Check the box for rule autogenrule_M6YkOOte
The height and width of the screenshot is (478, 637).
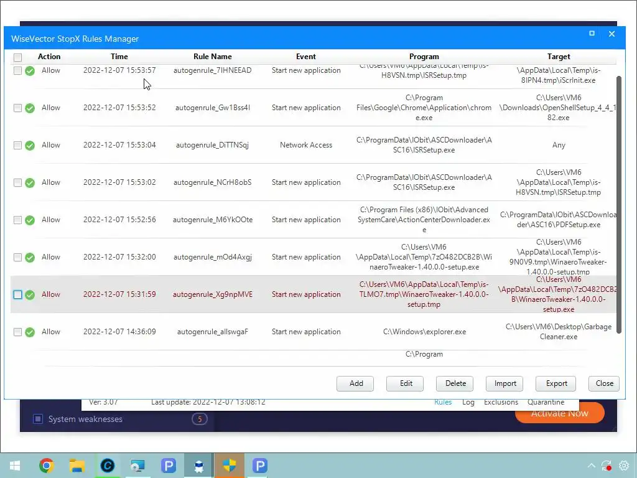(x=17, y=220)
